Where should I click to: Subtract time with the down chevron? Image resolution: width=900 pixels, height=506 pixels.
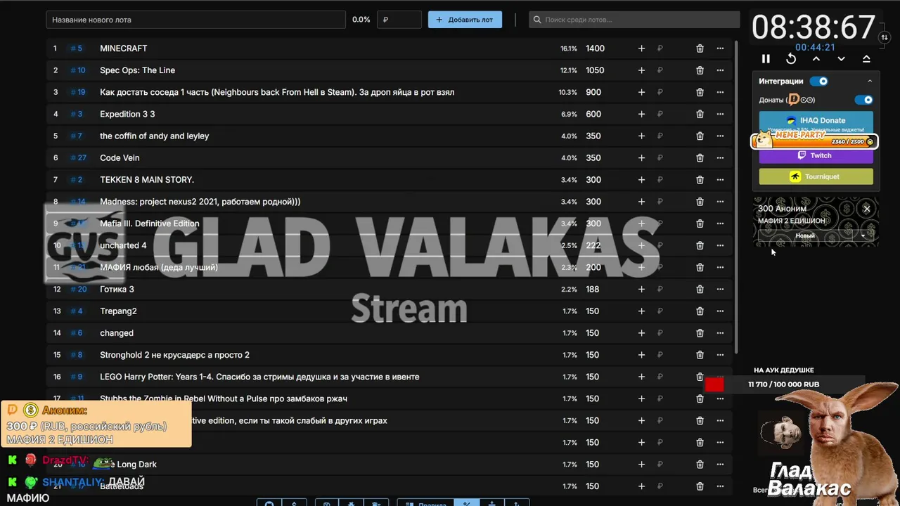click(841, 59)
